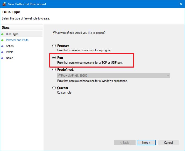Click the blue bullet beside Action step

coord(3,46)
